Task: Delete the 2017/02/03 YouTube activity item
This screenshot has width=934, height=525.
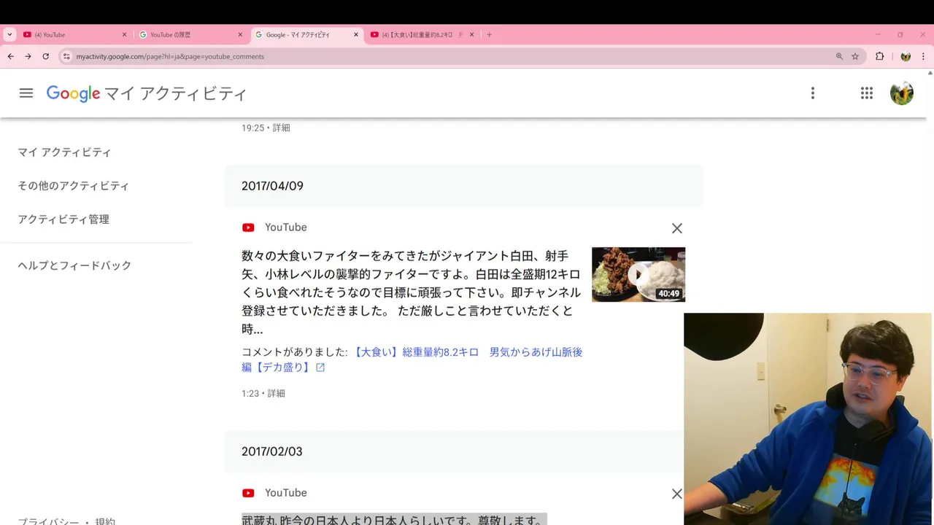Action: pos(677,494)
